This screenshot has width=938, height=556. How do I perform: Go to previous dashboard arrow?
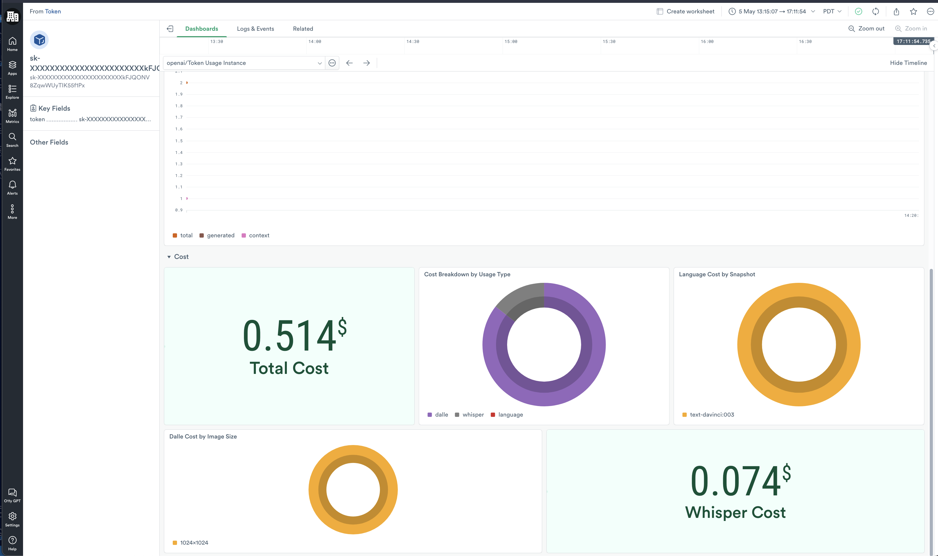pos(349,63)
